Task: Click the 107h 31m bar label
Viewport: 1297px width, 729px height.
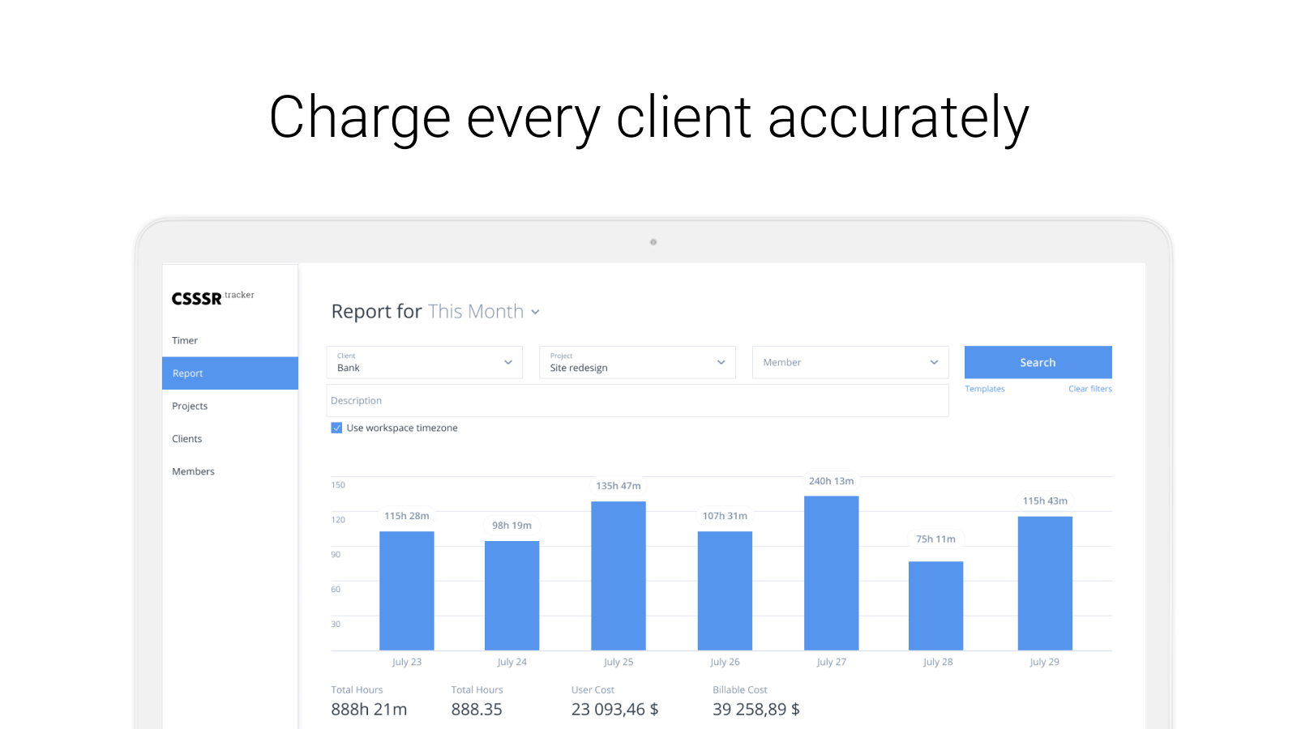Action: pyautogui.click(x=725, y=516)
